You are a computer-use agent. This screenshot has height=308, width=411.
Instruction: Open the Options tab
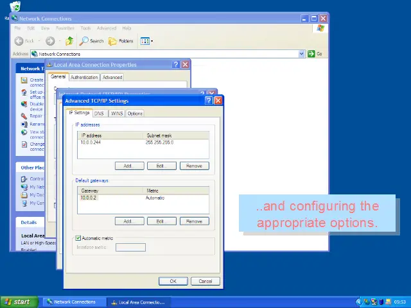point(135,114)
